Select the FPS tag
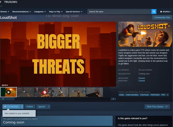This screenshot has width=173, height=127. pos(163,95)
